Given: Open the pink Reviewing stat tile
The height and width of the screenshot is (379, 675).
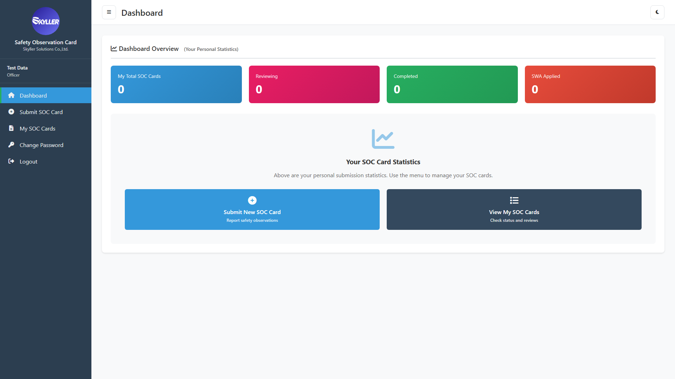Looking at the screenshot, I should (x=314, y=84).
